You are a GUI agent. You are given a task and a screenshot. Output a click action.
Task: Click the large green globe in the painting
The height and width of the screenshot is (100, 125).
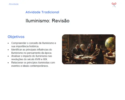[110, 43]
